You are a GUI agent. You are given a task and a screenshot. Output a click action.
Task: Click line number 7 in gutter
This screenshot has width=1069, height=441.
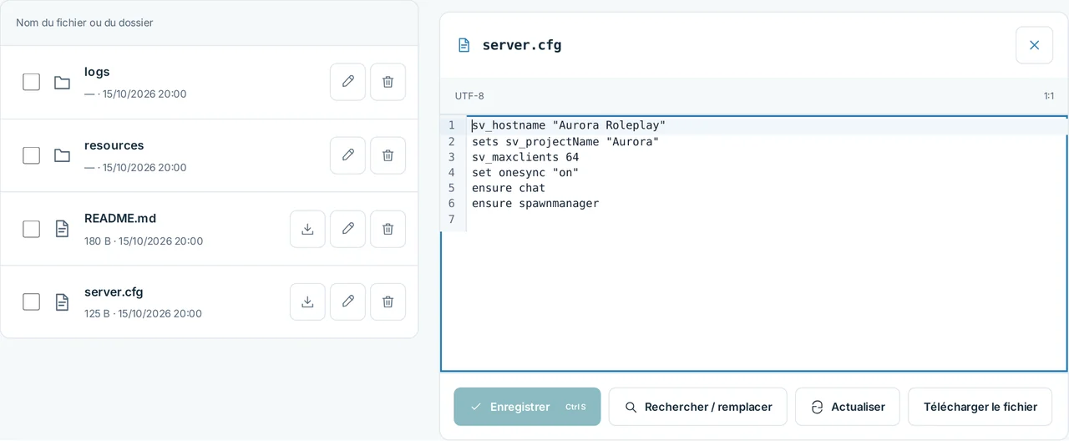[452, 219]
